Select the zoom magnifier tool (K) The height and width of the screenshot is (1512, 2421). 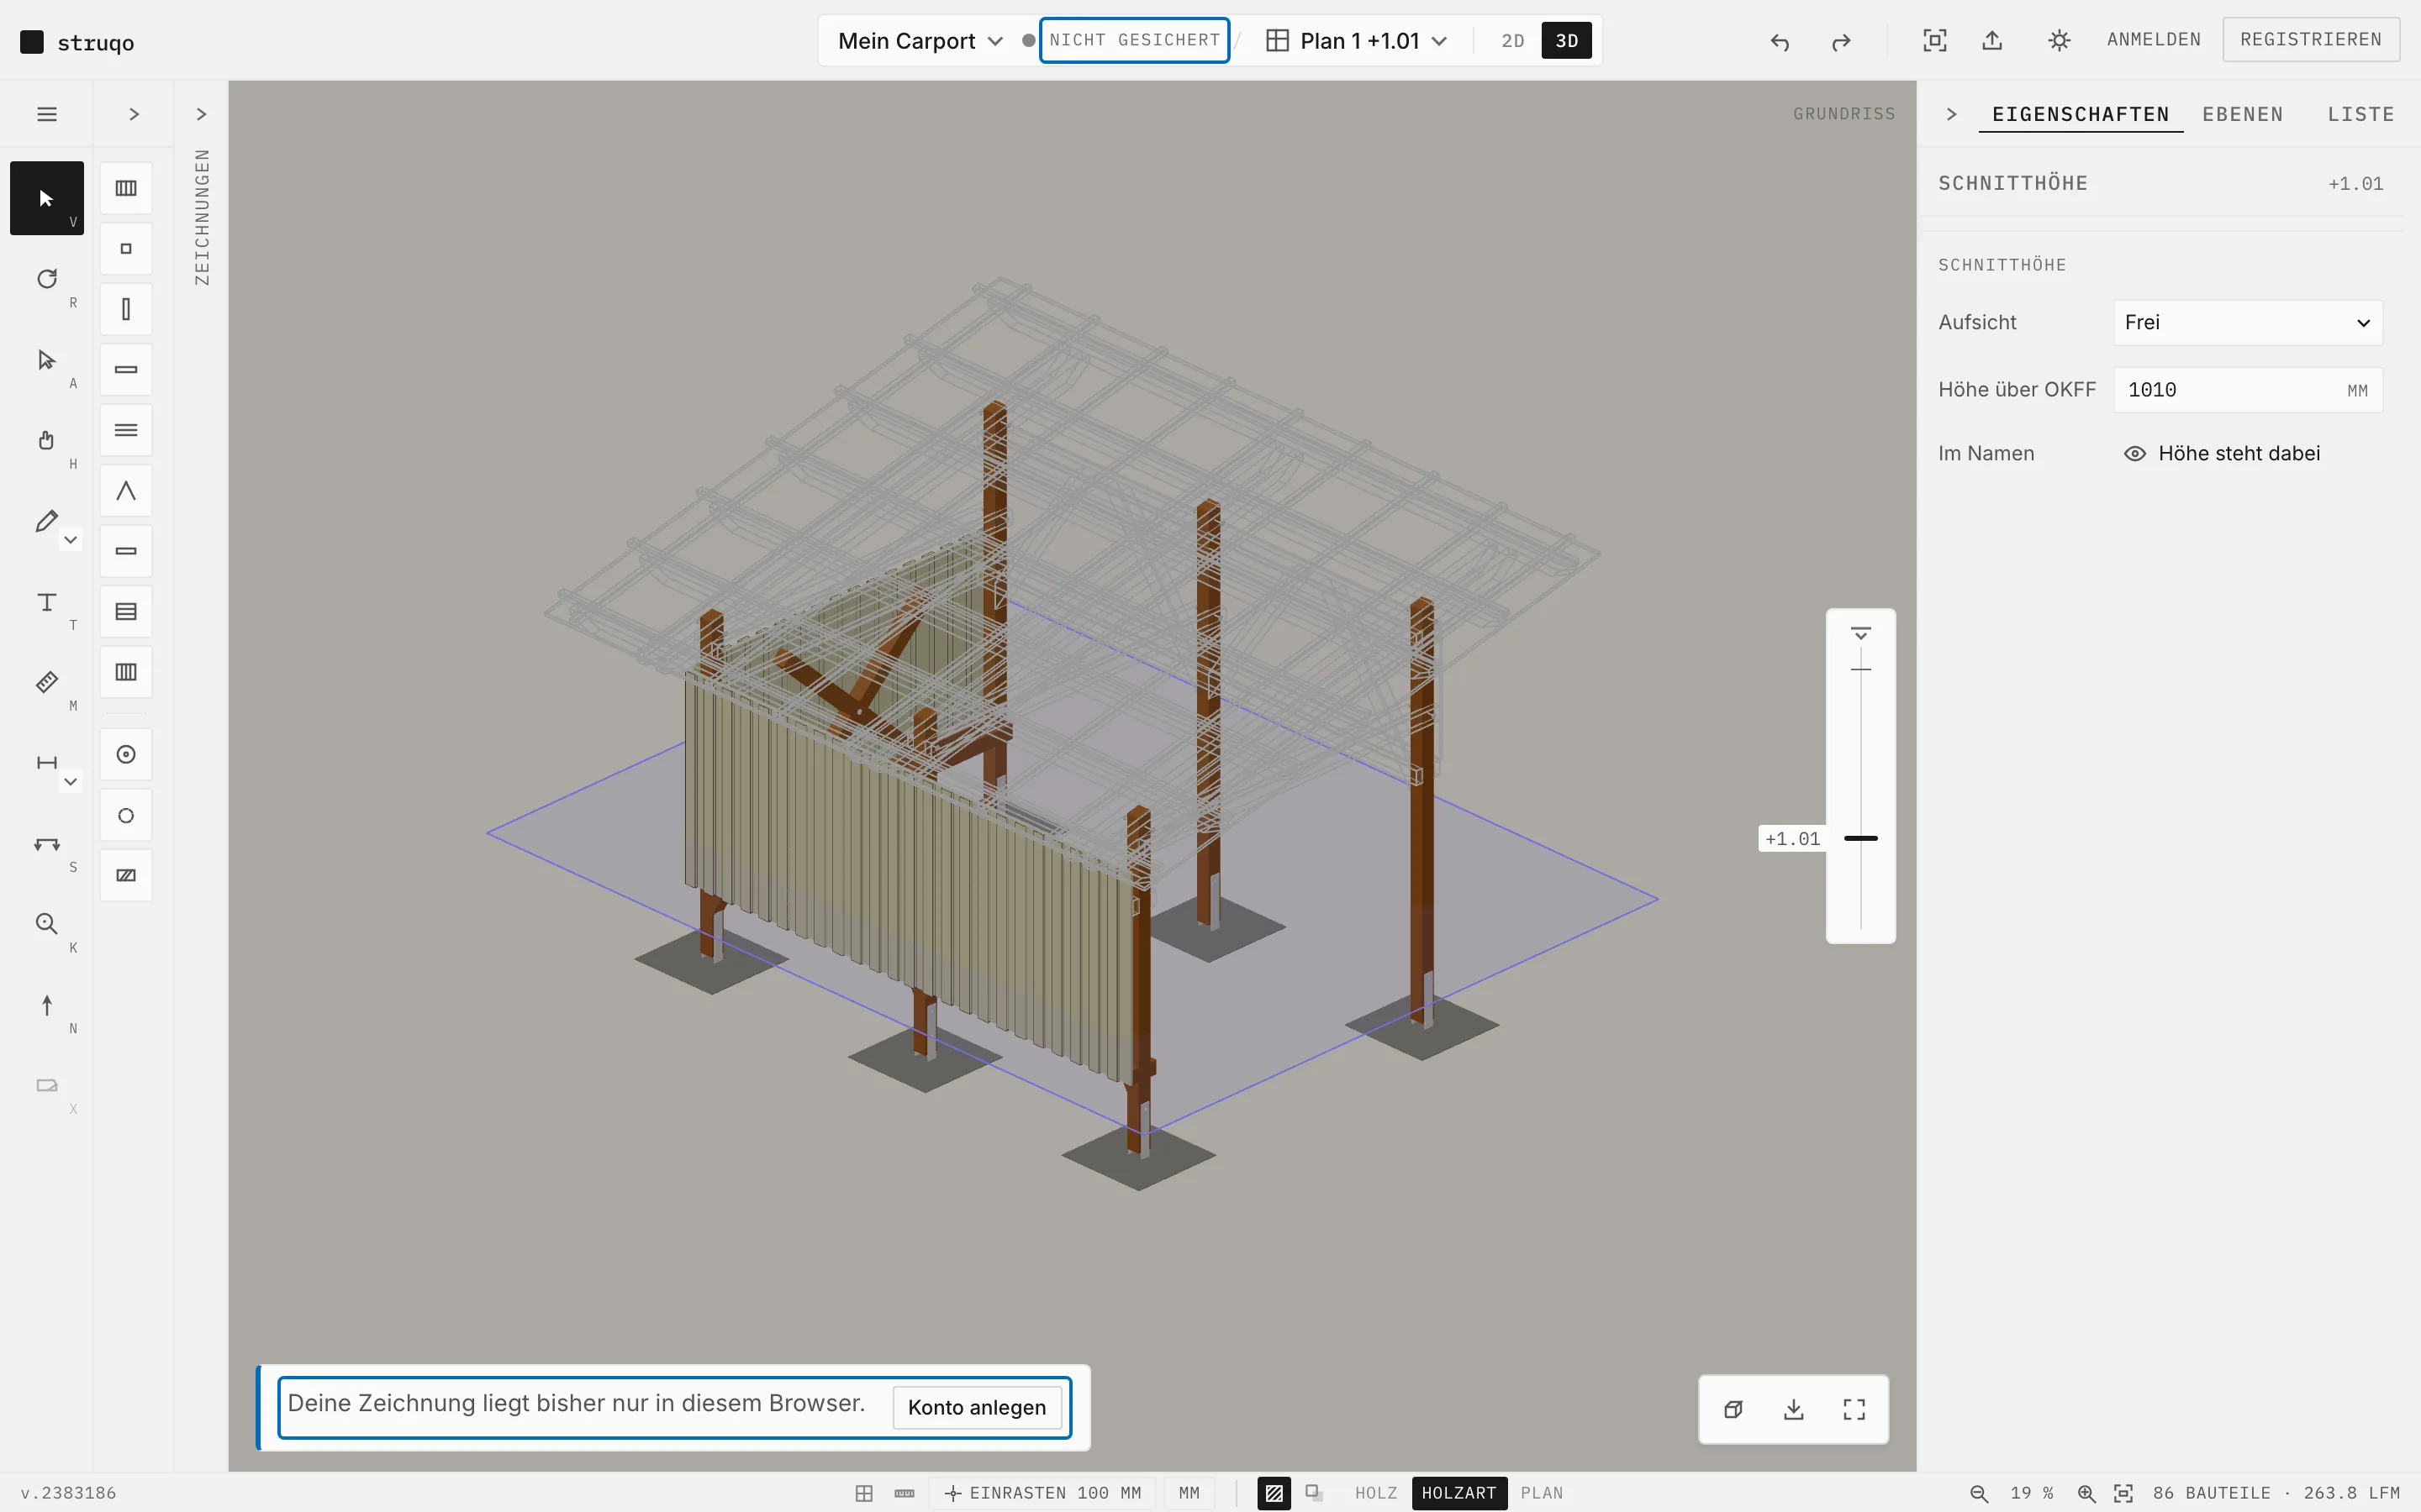[x=47, y=924]
